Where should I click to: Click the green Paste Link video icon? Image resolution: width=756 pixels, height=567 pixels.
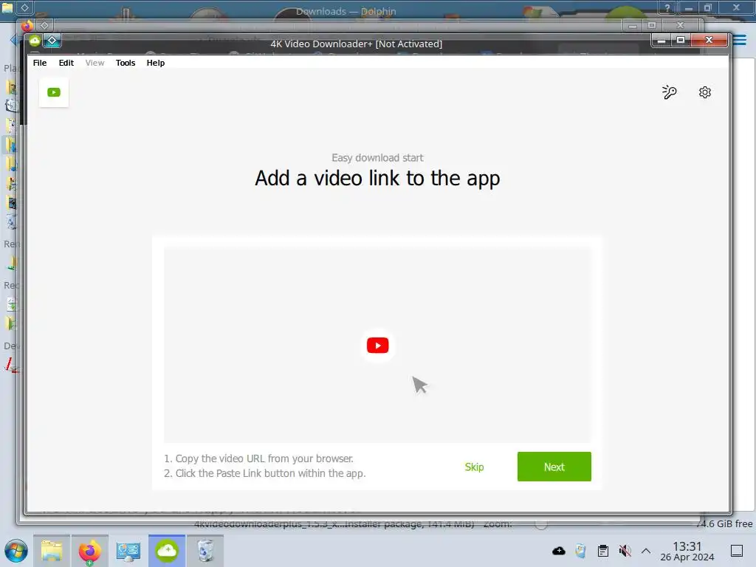[53, 92]
